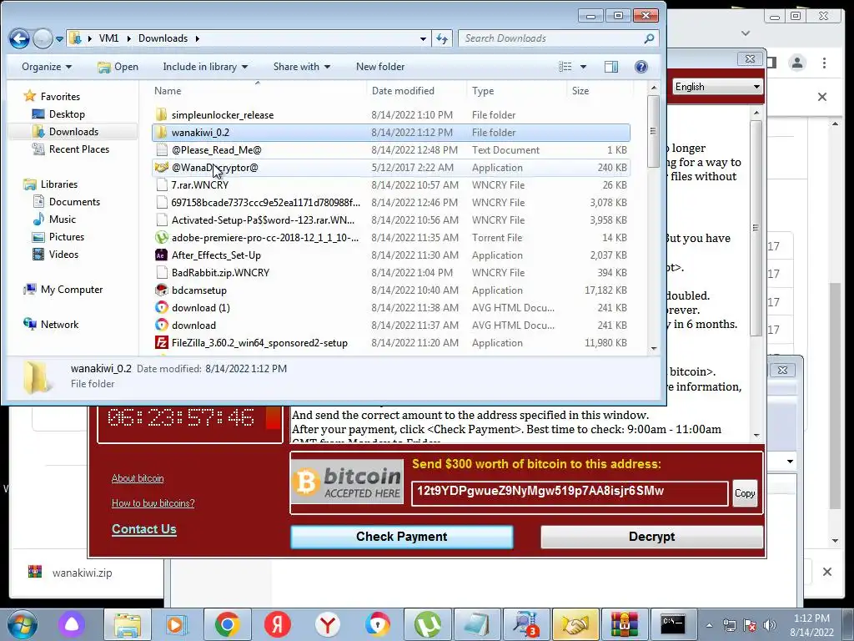Click Copy next to bitcoin address
The image size is (854, 641).
pyautogui.click(x=745, y=493)
